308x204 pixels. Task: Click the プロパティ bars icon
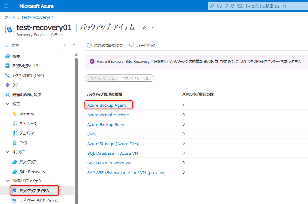point(14,133)
